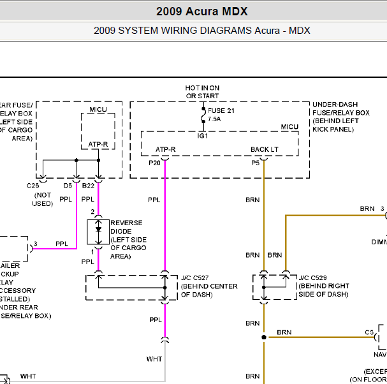Image resolution: width=387 pixels, height=384 pixels.
Task: Click 'WHT' label on horizontal bottom wire
Action: [x=28, y=376]
